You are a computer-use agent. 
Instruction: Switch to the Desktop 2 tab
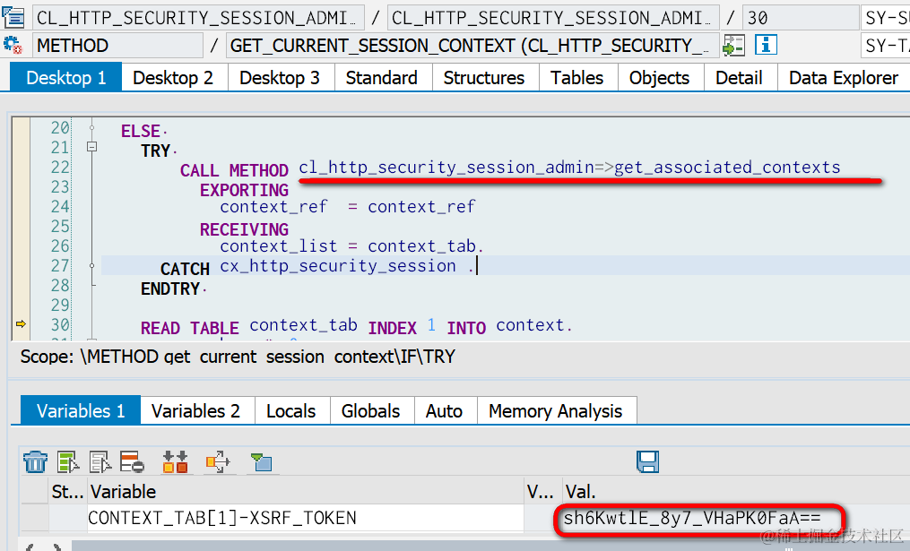(173, 77)
